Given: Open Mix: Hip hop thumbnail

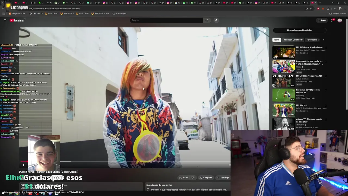Looking at the screenshot, I should point(284,110).
